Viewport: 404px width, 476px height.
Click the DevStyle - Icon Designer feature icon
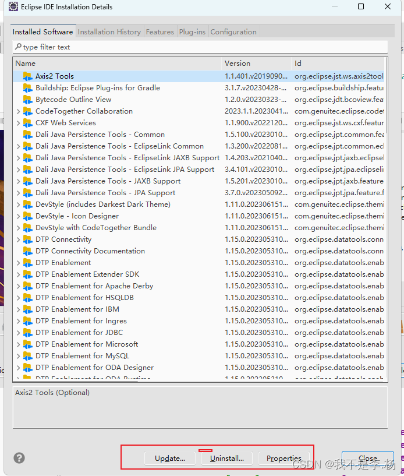tap(27, 216)
